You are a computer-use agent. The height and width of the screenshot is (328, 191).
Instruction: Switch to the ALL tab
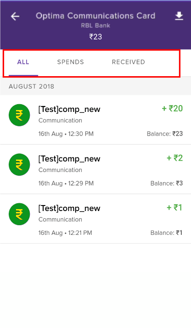[23, 62]
